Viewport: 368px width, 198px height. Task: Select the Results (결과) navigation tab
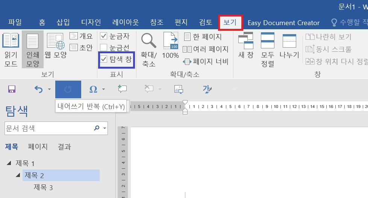tap(64, 147)
